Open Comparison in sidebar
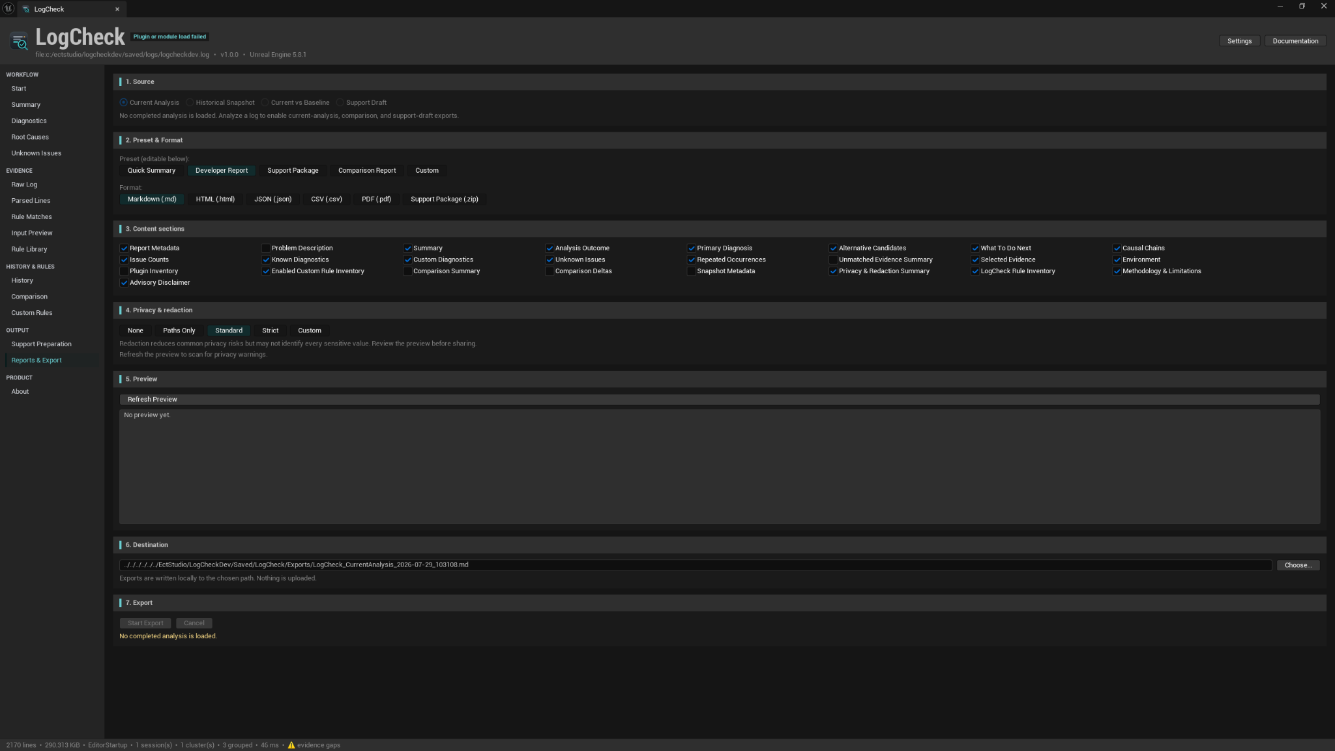 click(29, 297)
